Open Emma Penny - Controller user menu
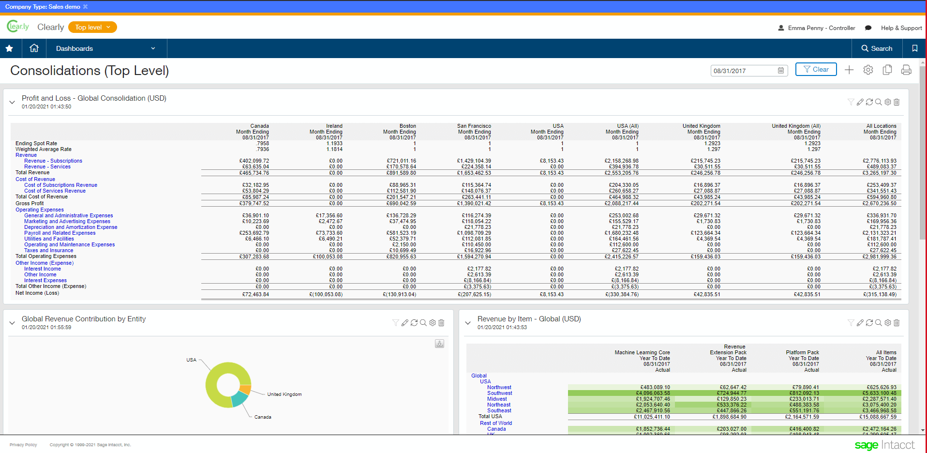Viewport: 927px width, 453px height. 817,28
